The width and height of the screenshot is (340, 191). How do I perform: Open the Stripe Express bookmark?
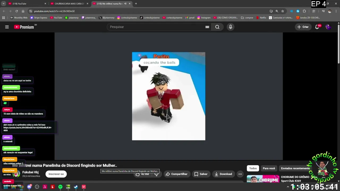(x=39, y=18)
